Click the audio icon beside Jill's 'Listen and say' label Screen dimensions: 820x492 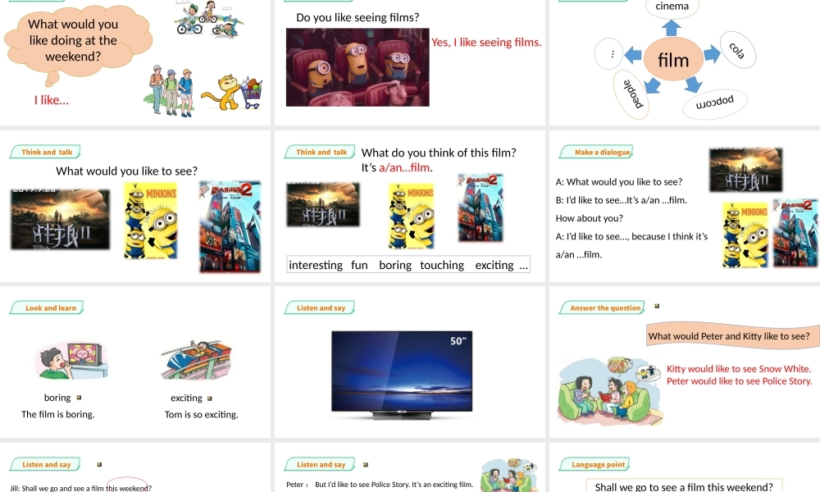(99, 464)
